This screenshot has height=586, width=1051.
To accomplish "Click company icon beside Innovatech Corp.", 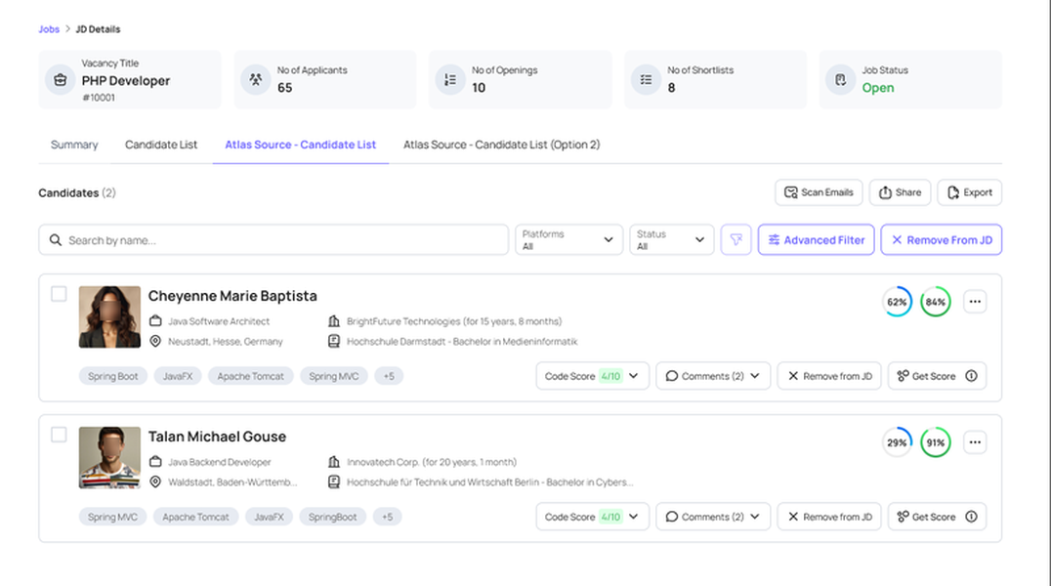I will [334, 462].
